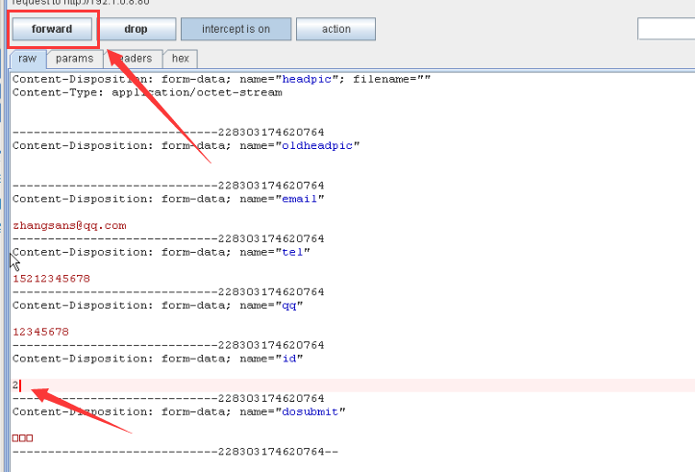The image size is (695, 472).
Task: Click the forward button
Action: point(52,29)
